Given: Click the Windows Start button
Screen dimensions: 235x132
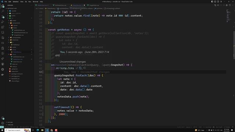Looking at the screenshot, I should (2, 130).
